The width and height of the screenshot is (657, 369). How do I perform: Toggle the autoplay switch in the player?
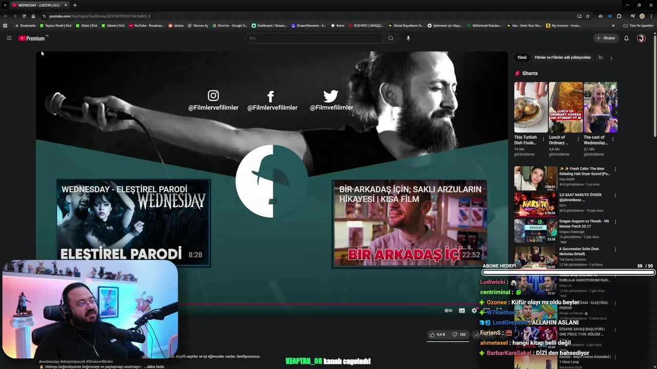tap(448, 311)
